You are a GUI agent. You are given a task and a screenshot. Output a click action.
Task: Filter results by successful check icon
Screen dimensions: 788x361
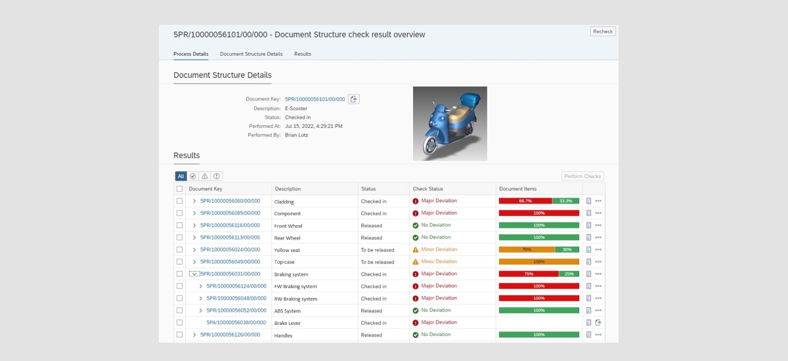tap(193, 176)
